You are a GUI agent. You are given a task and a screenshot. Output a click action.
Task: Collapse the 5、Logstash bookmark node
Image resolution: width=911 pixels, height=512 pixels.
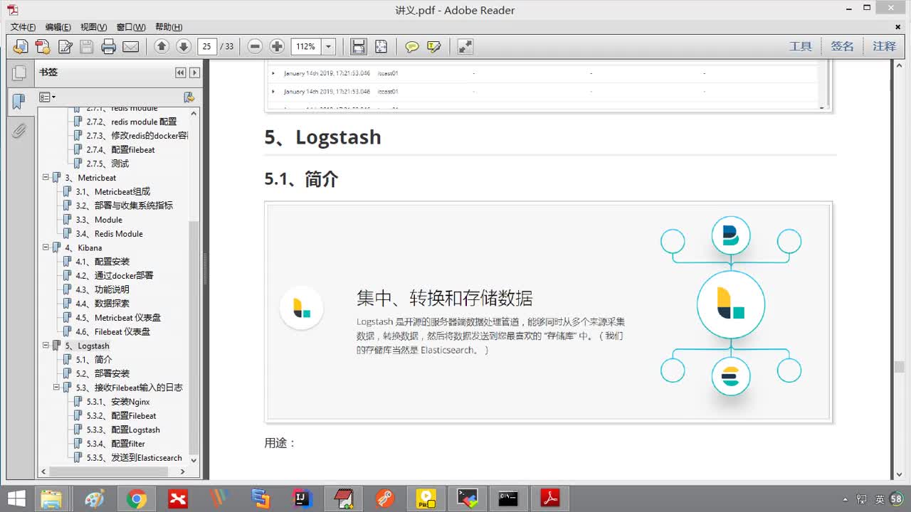pyautogui.click(x=46, y=346)
